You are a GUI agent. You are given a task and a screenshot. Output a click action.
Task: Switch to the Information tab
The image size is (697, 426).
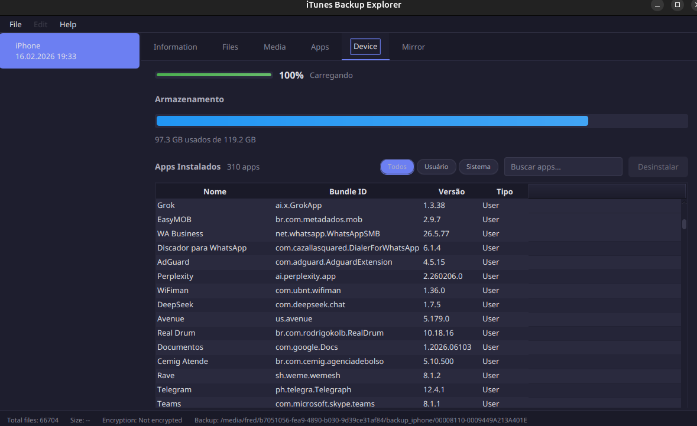point(175,47)
